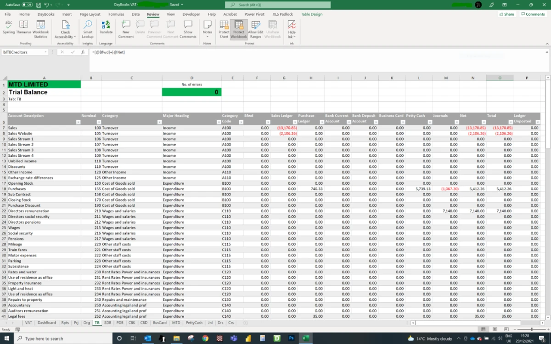Toggle the AutoSave switch

point(27,5)
